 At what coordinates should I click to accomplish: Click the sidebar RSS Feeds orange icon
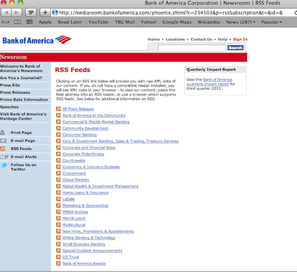[x=2, y=148]
